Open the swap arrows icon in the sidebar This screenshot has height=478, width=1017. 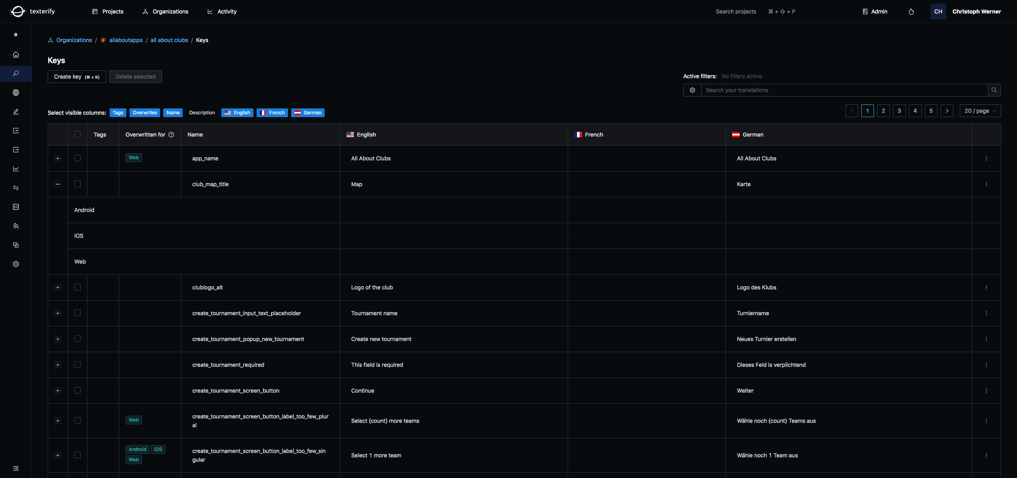point(16,188)
